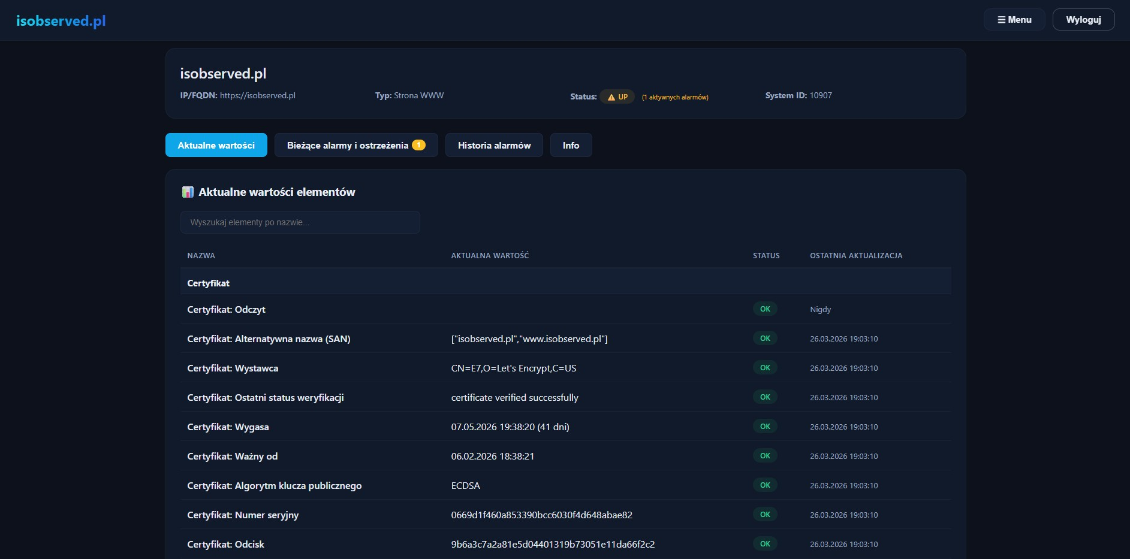Select the 'Certyfikat: Odcisk' row name
The height and width of the screenshot is (559, 1130).
tap(225, 544)
